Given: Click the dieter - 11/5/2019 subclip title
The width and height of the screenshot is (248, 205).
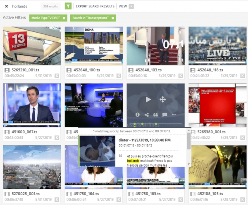Looking at the screenshot, I should pos(145,140).
